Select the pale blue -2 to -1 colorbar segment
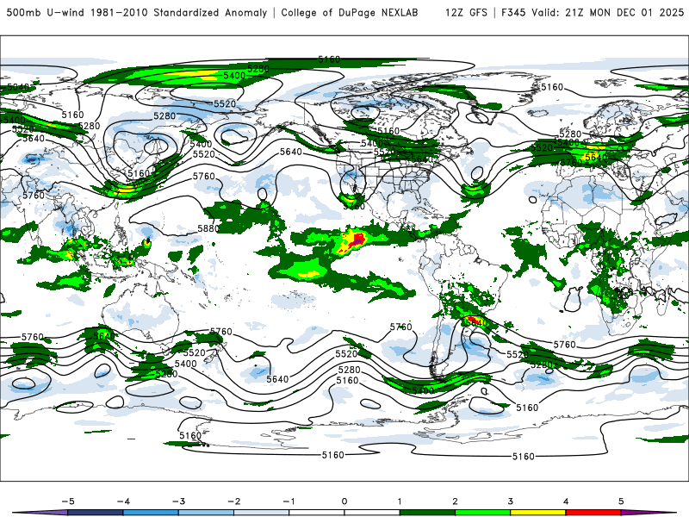This screenshot has width=689, height=517. click(x=262, y=513)
